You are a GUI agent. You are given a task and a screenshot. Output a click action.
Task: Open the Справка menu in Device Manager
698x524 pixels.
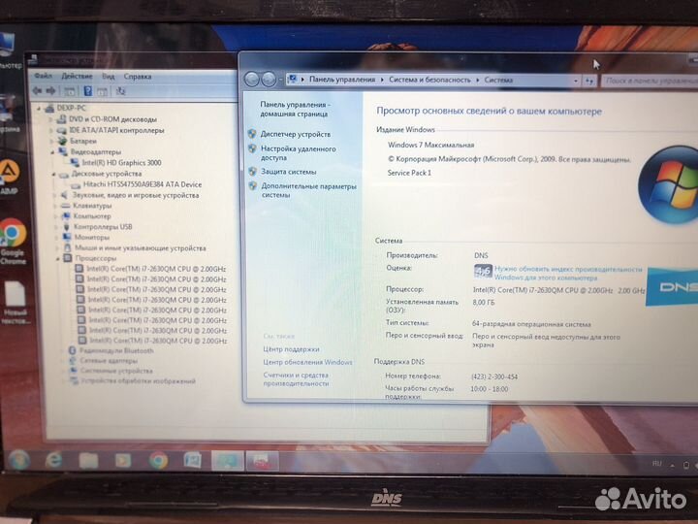[x=138, y=77]
